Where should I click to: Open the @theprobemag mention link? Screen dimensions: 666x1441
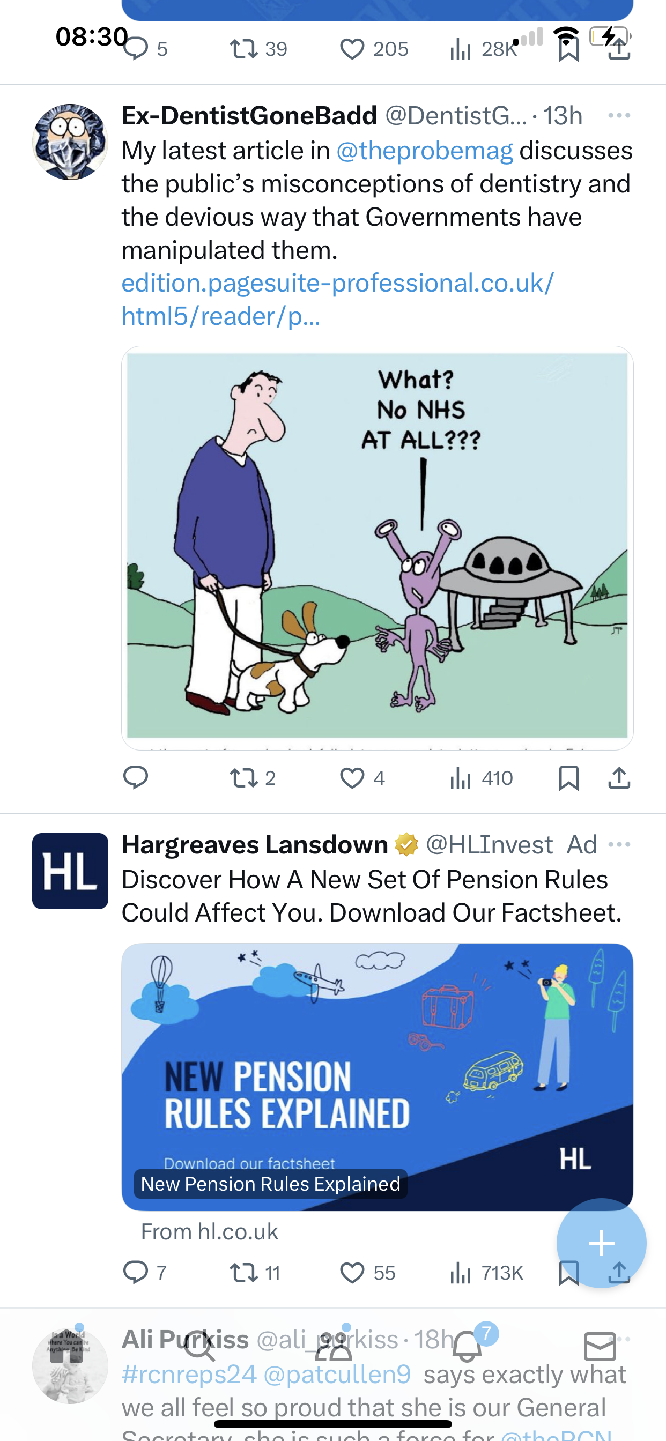click(425, 151)
